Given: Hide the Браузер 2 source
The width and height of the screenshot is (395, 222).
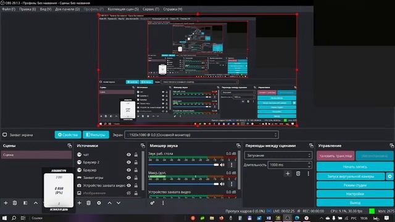Looking at the screenshot, I should pyautogui.click(x=129, y=162).
